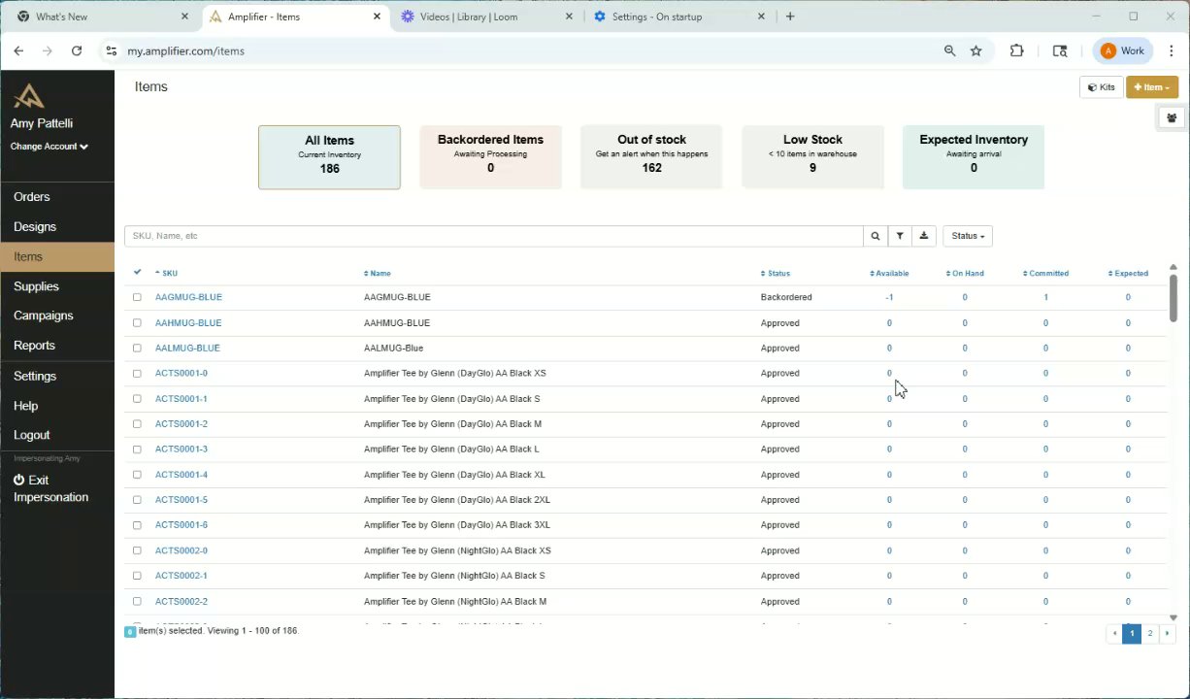
Task: Select checkbox for ACTS0001-4 row
Action: [x=137, y=475]
